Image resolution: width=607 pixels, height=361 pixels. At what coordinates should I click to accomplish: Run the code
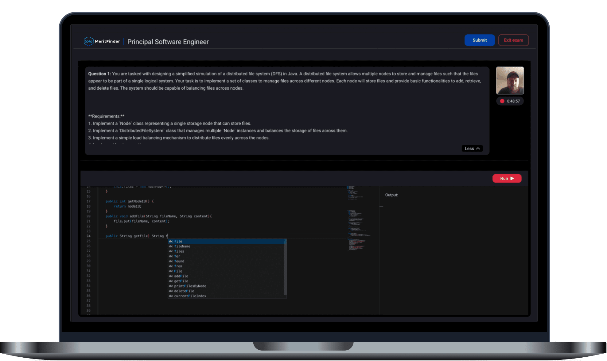point(507,179)
